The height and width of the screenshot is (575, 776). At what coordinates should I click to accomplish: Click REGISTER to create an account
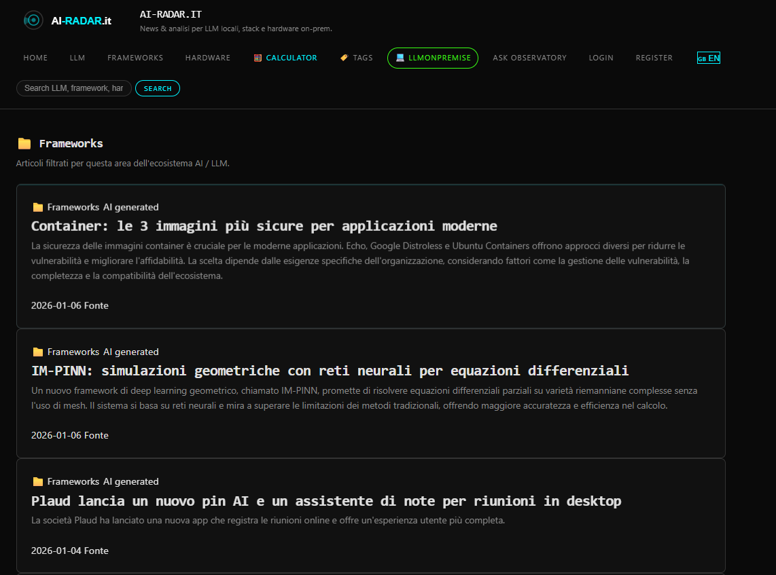coord(654,58)
